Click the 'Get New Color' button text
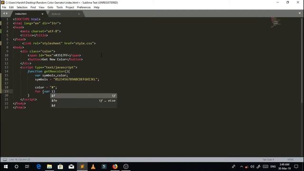 click(54, 59)
